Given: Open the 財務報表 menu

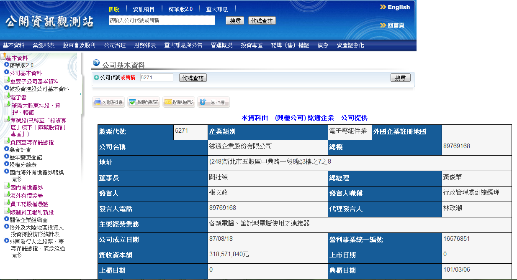Looking at the screenshot, I should pyautogui.click(x=145, y=45).
